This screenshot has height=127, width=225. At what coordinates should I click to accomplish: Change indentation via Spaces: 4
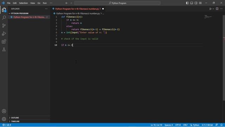point(168,125)
